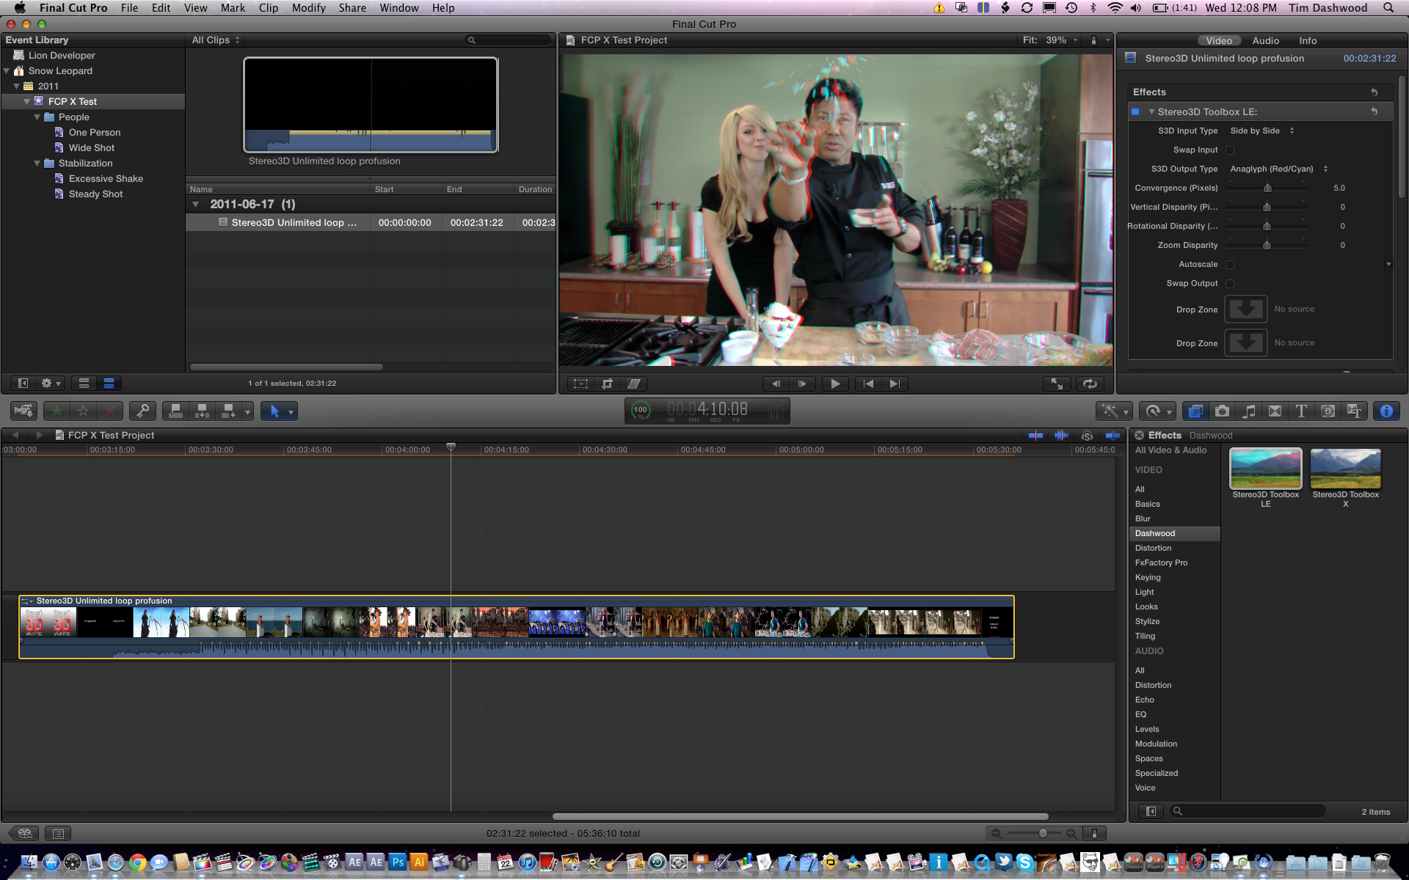Open the viewer Fit zoom percentage menu
Image resolution: width=1409 pixels, height=880 pixels.
(x=1050, y=40)
